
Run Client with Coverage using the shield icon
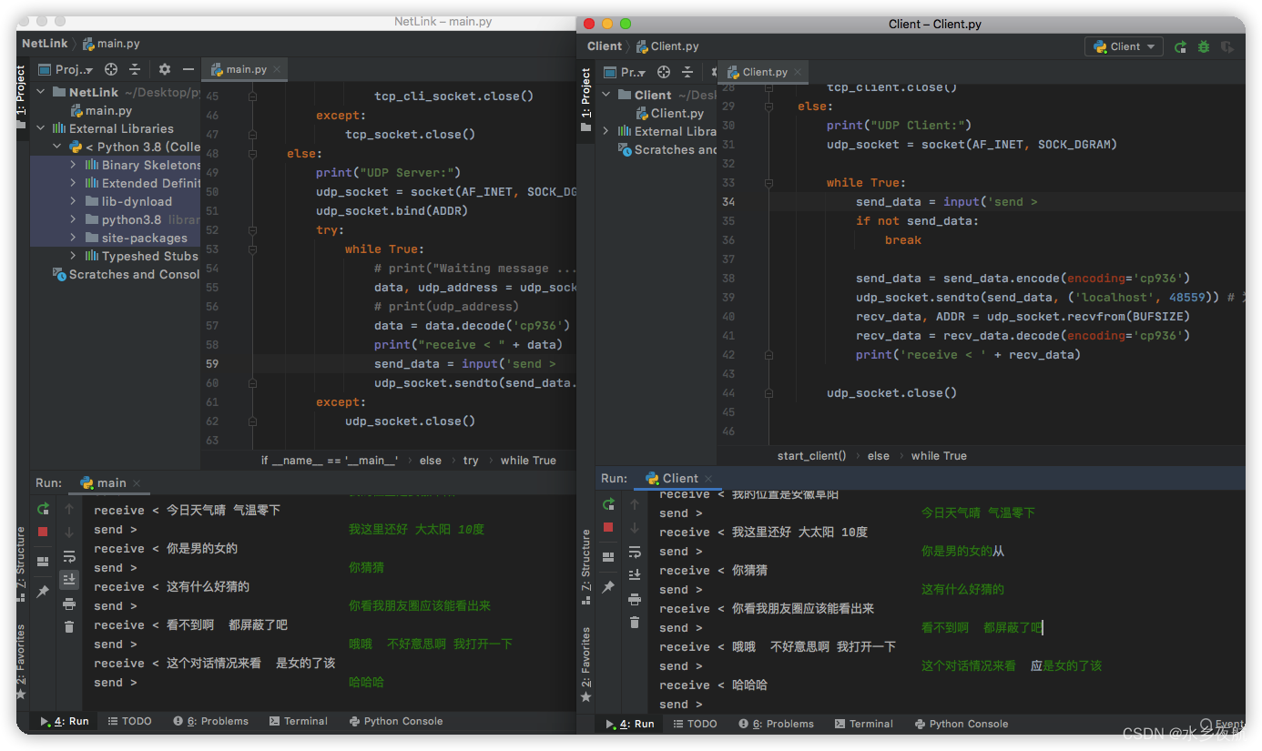[1227, 46]
